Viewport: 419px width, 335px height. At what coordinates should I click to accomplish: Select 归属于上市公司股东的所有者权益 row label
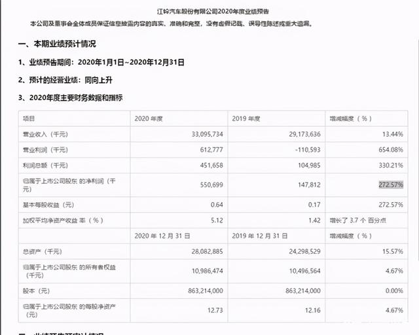pyautogui.click(x=69, y=271)
